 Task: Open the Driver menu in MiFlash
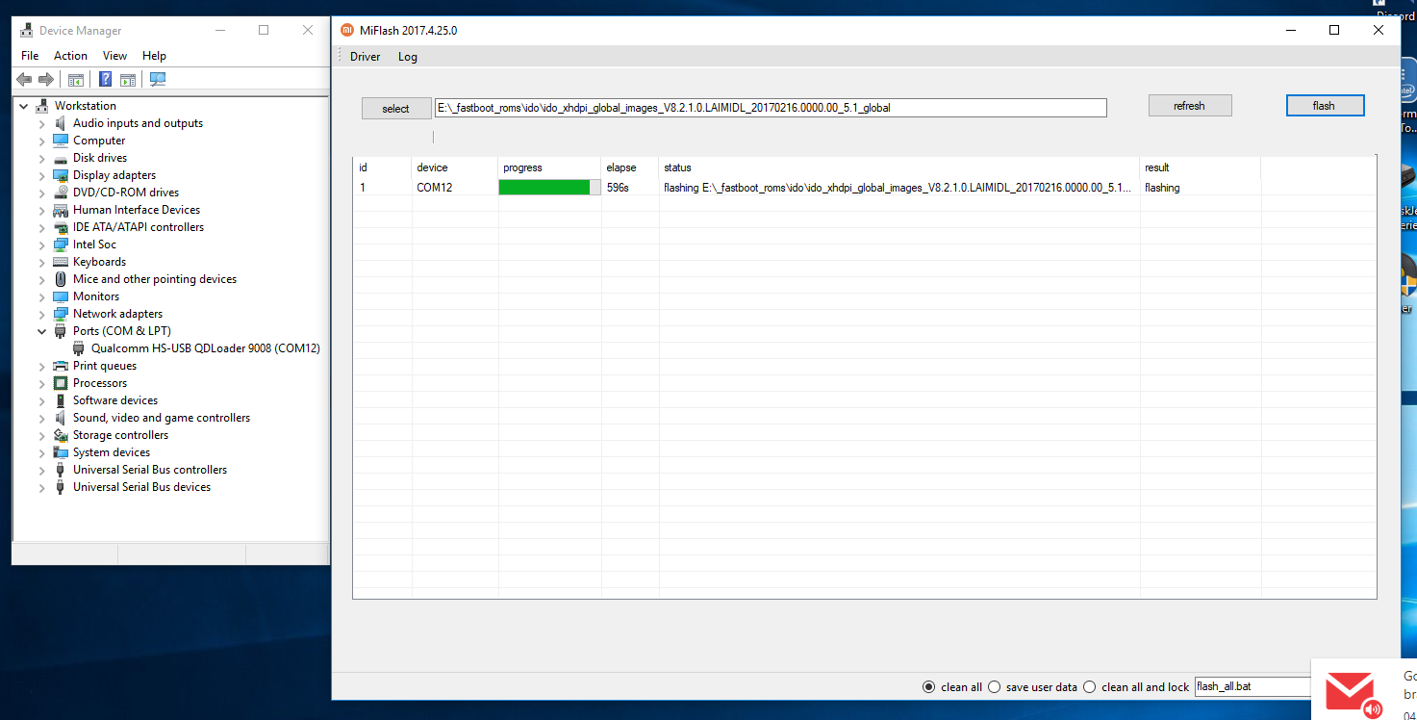point(365,57)
